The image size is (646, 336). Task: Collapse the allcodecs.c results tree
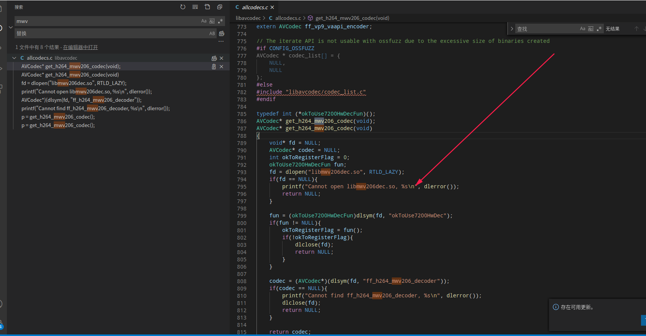pos(14,58)
